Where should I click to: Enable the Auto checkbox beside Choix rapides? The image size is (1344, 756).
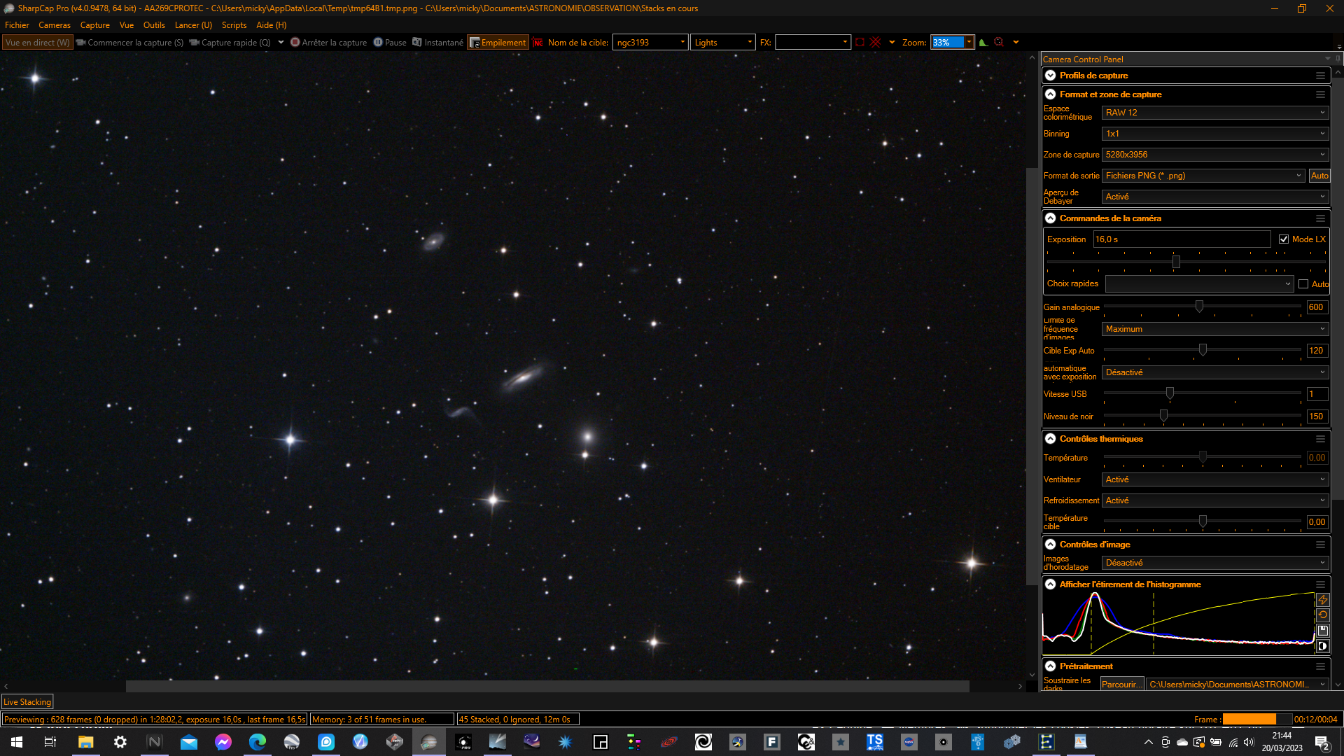point(1303,284)
